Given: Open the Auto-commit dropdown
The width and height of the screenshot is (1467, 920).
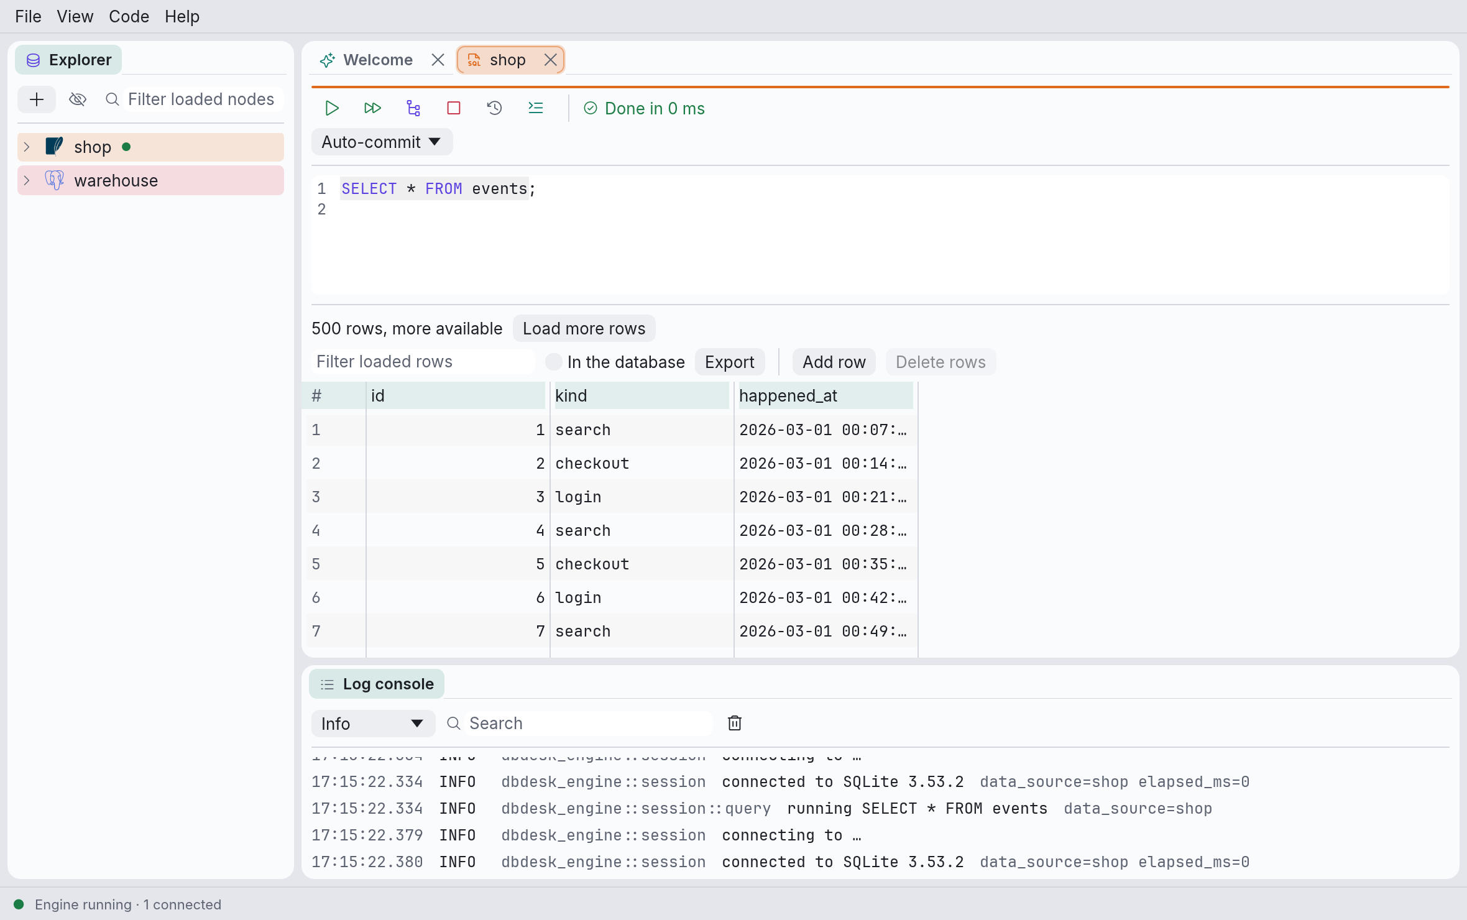Looking at the screenshot, I should point(382,142).
